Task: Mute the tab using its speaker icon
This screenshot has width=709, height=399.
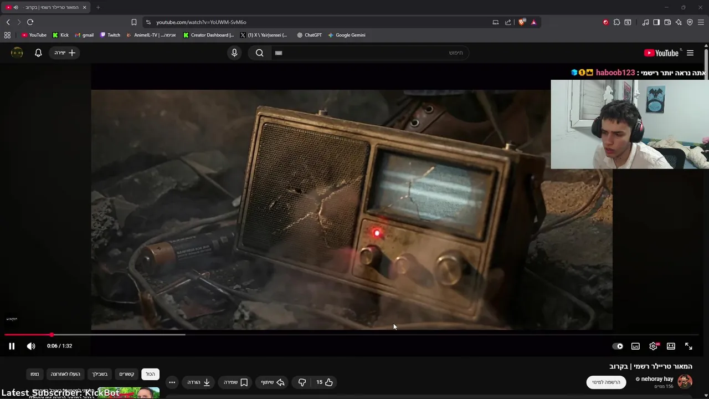Action: 16,7
